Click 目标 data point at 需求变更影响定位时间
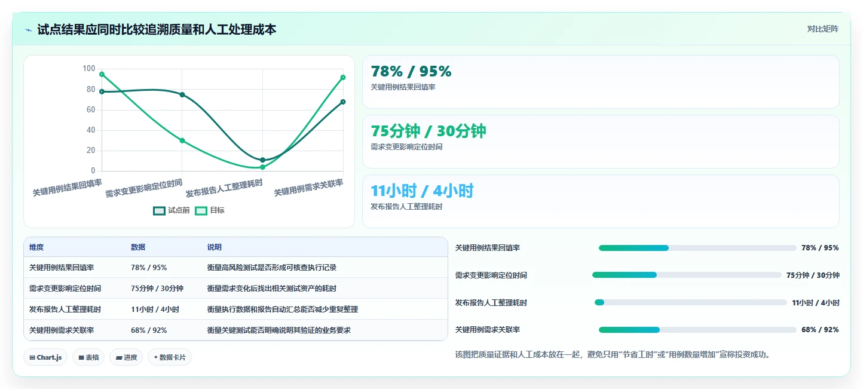Image resolution: width=863 pixels, height=389 pixels. tap(182, 140)
